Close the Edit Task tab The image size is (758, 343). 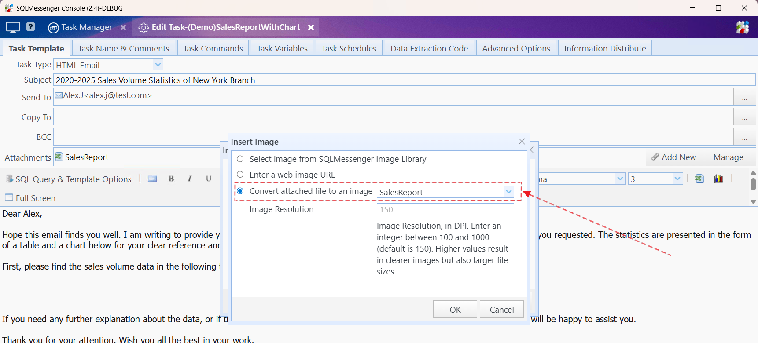pos(311,27)
